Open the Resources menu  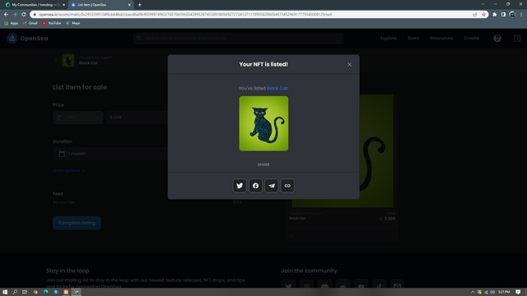coord(441,39)
